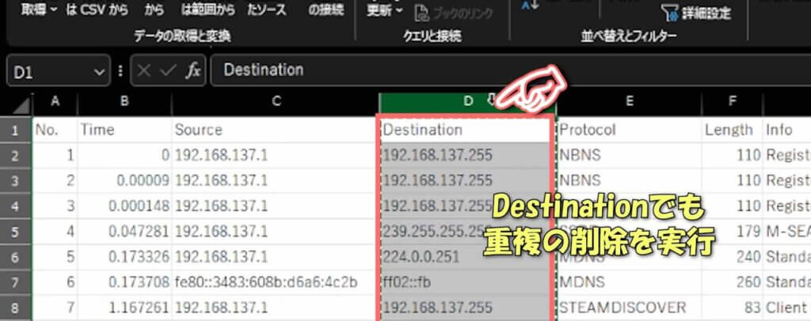The height and width of the screenshot is (321, 811).
Task: Select row 5 header
Action: [x=16, y=231]
